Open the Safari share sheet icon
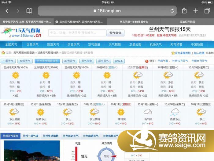 (184, 11)
